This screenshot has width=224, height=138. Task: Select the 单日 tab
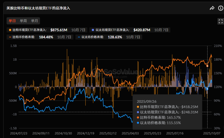(x=12, y=21)
